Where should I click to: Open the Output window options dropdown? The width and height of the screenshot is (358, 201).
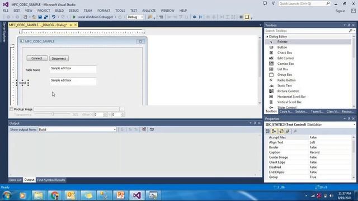click(x=251, y=123)
